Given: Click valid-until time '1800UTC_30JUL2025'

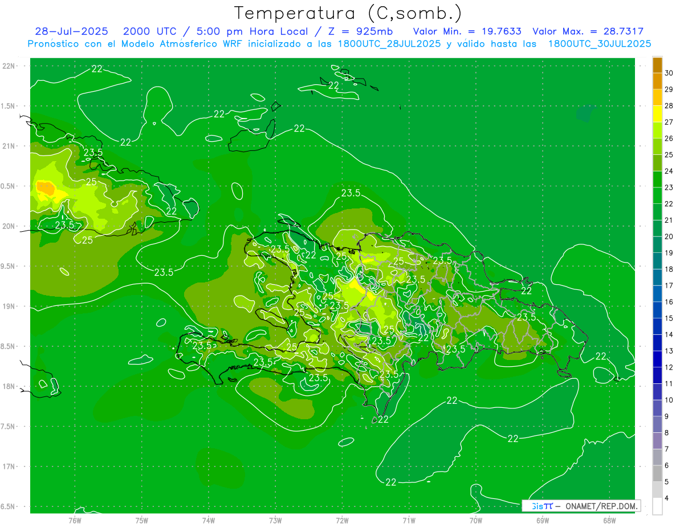Looking at the screenshot, I should pyautogui.click(x=600, y=44).
